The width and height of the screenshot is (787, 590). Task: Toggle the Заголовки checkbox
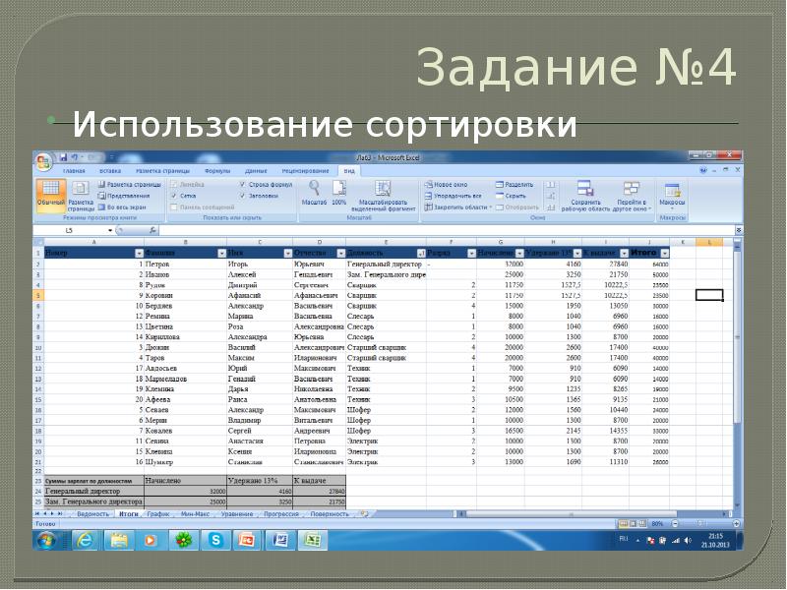coord(242,196)
